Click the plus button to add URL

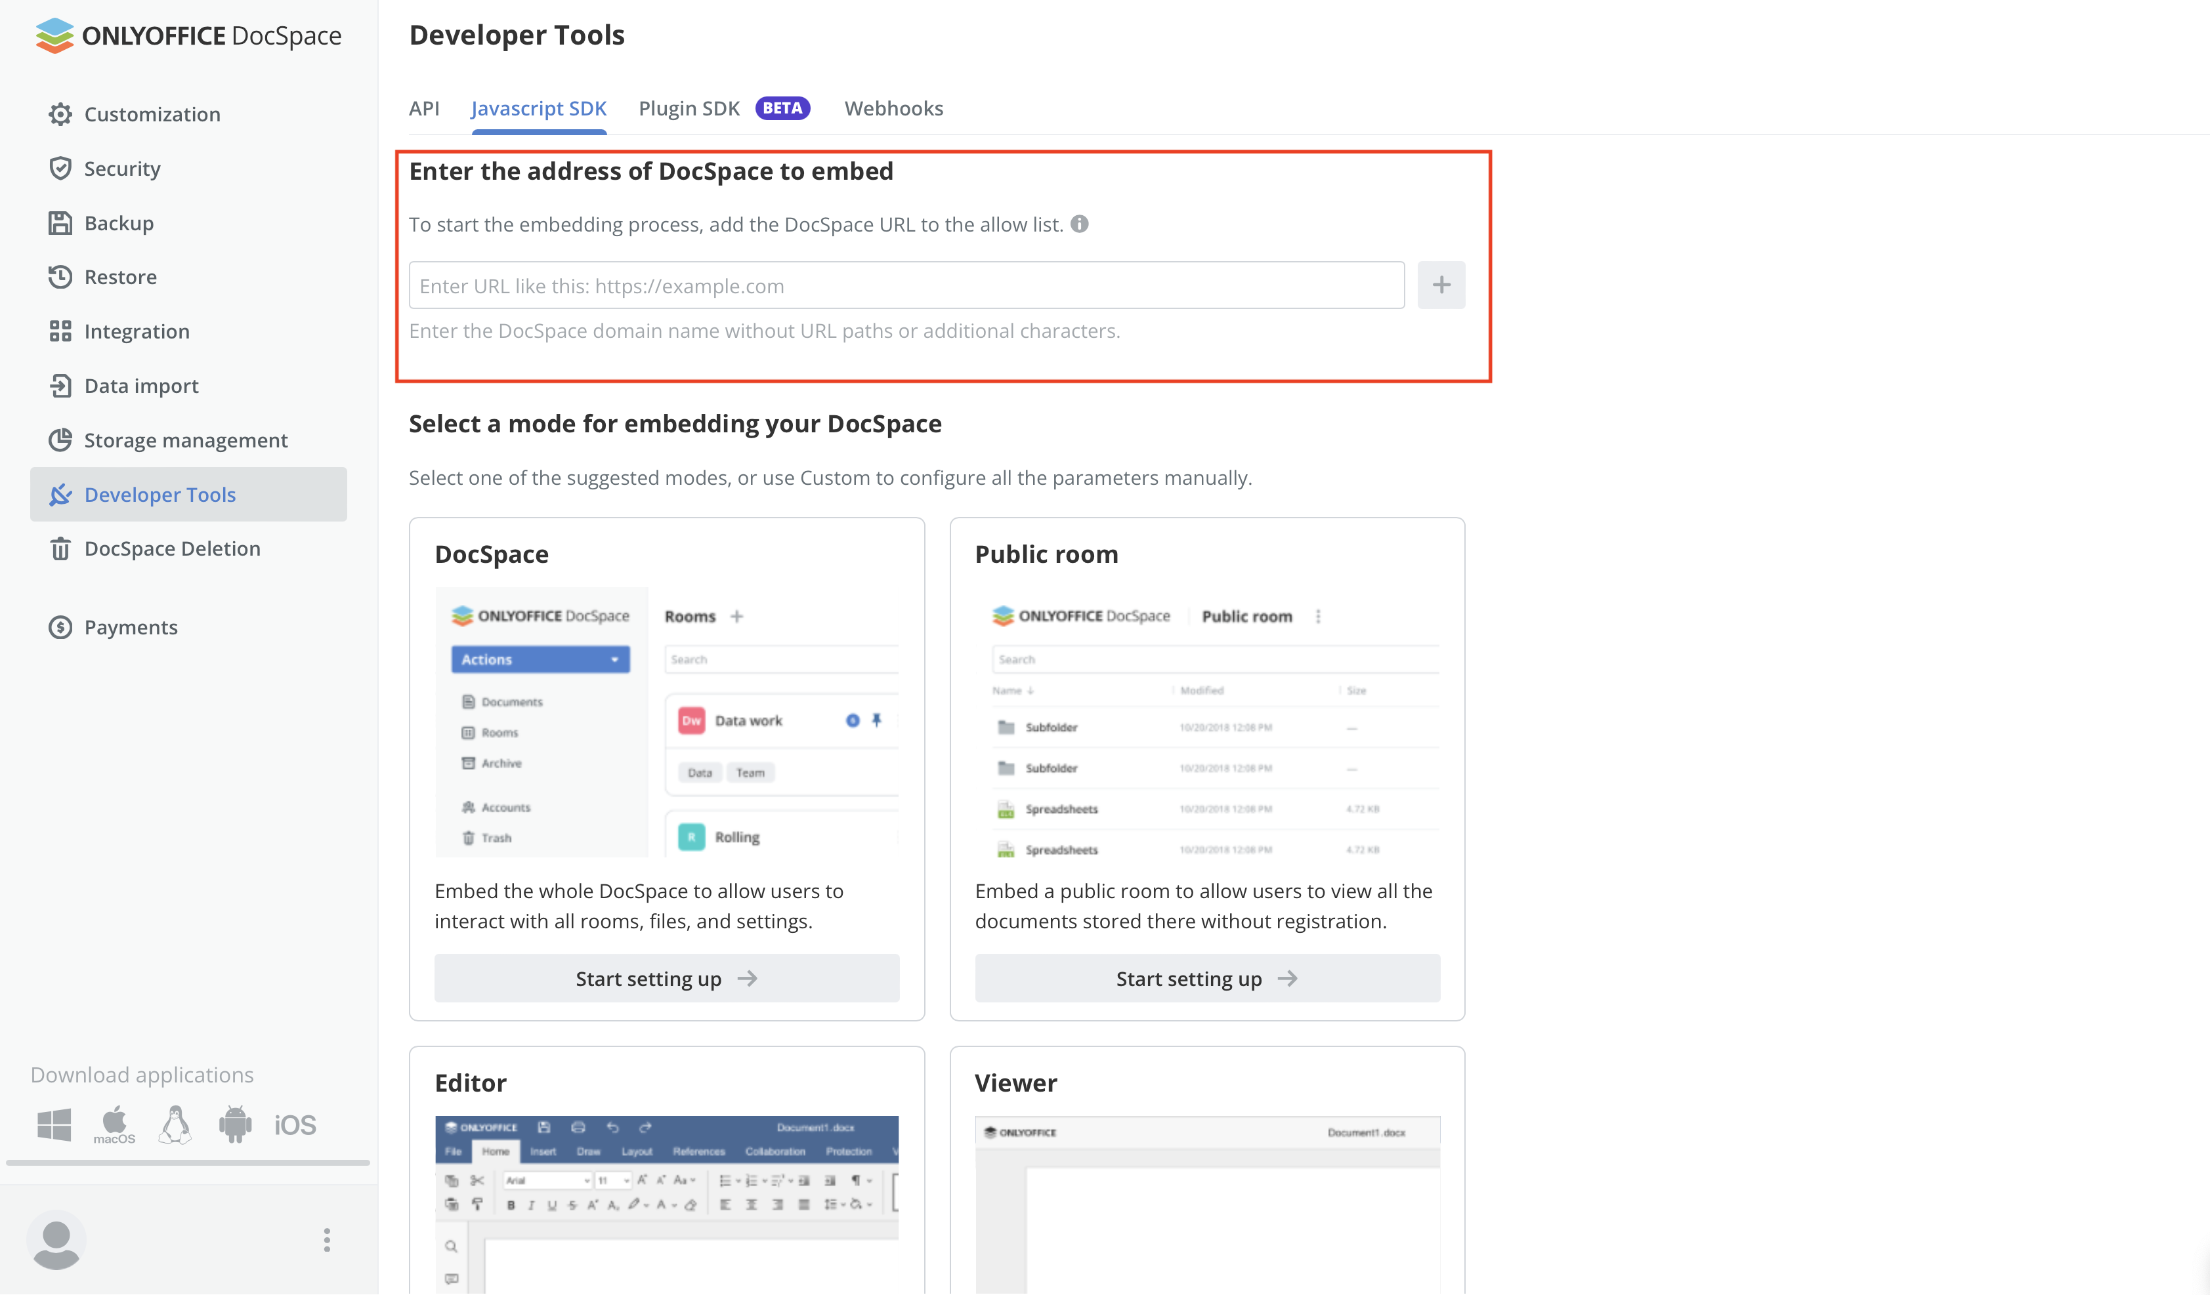[x=1441, y=285]
